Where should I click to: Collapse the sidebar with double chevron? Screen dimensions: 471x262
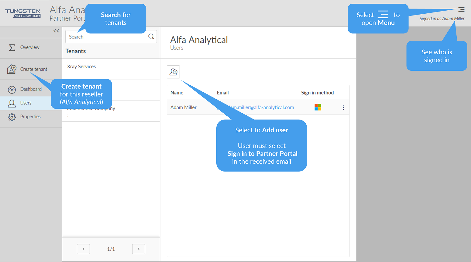point(56,31)
